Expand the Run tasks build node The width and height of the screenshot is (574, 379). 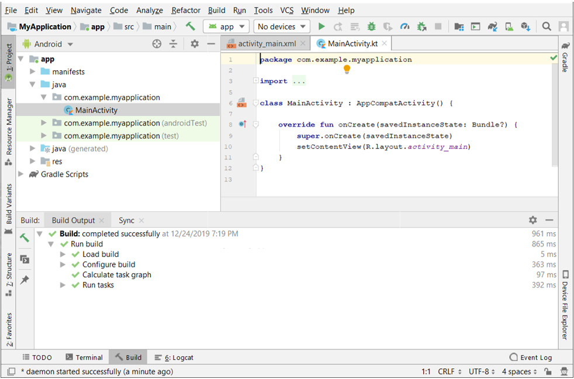pos(63,285)
